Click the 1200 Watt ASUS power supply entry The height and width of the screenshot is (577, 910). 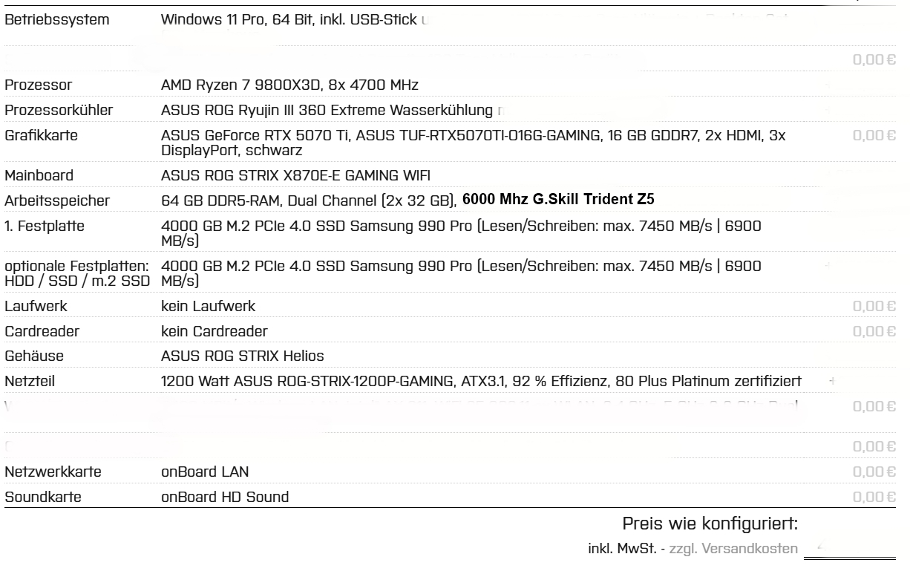pos(480,382)
